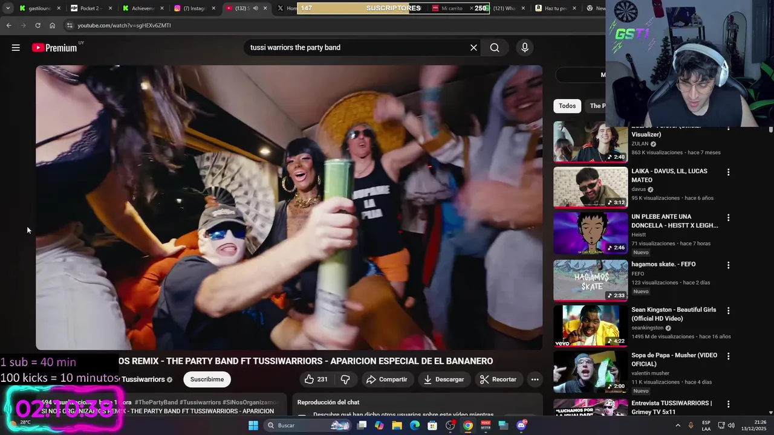The height and width of the screenshot is (435, 774).
Task: Switch to the Achievements tab
Action: tap(143, 8)
